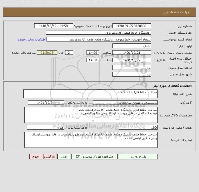Click the label استان محل تحویل
Screen dimensions: 199x192
180,68
